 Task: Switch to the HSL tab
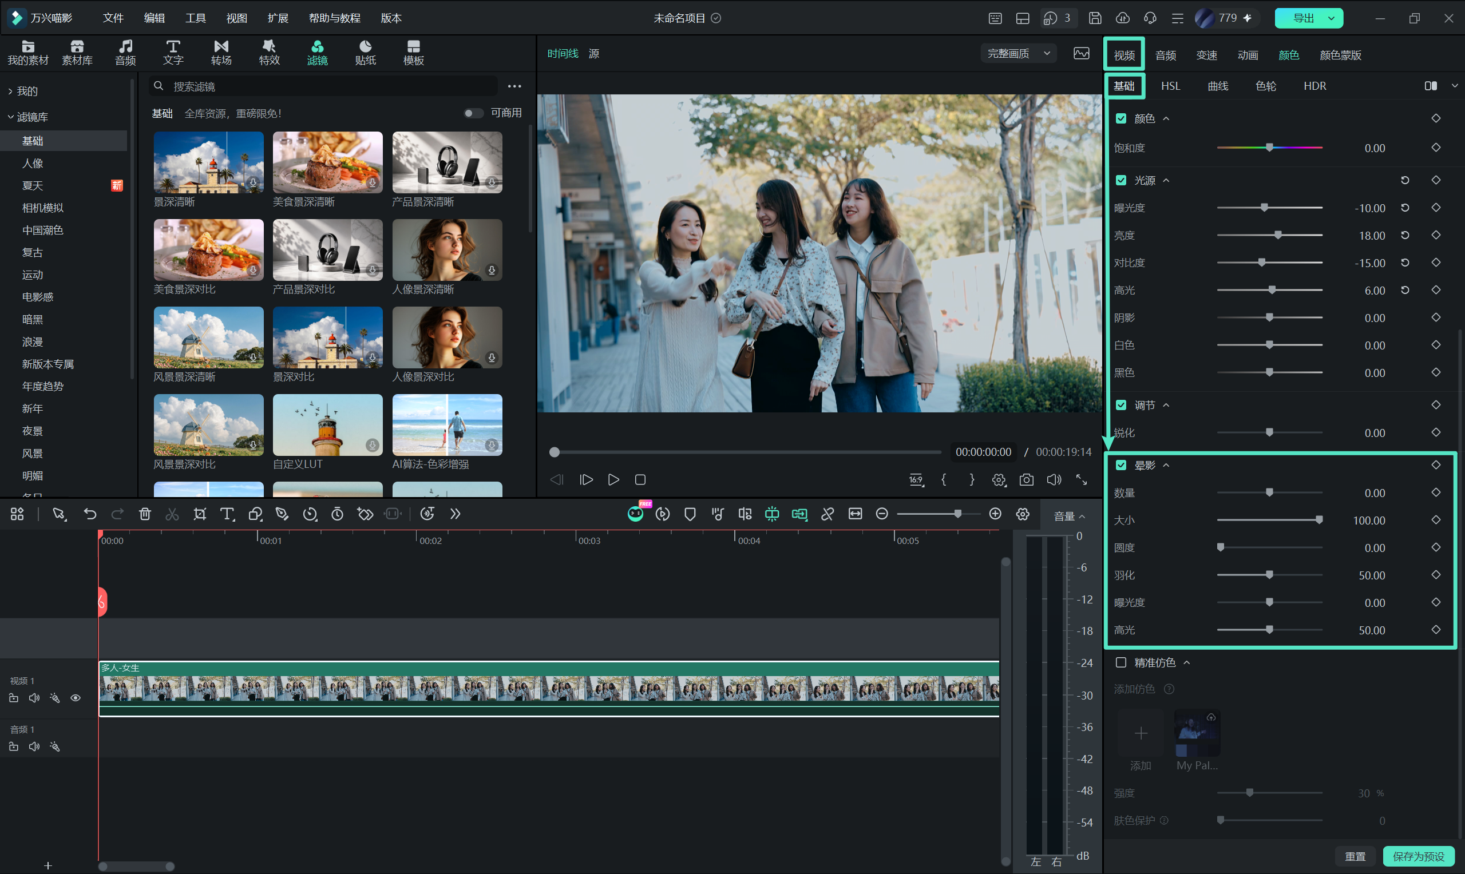coord(1170,86)
